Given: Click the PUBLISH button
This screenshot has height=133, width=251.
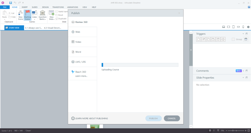Looking at the screenshot, I should point(154,118).
